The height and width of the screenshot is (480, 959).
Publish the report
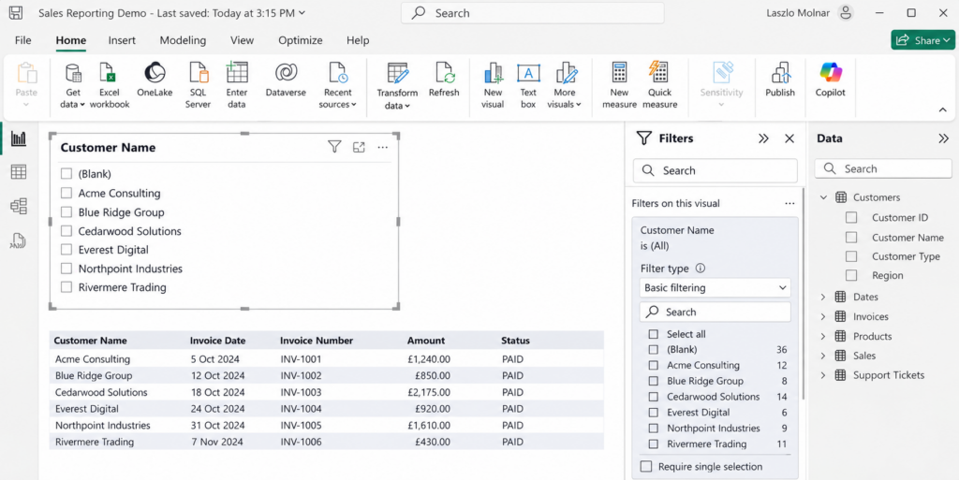click(x=780, y=80)
